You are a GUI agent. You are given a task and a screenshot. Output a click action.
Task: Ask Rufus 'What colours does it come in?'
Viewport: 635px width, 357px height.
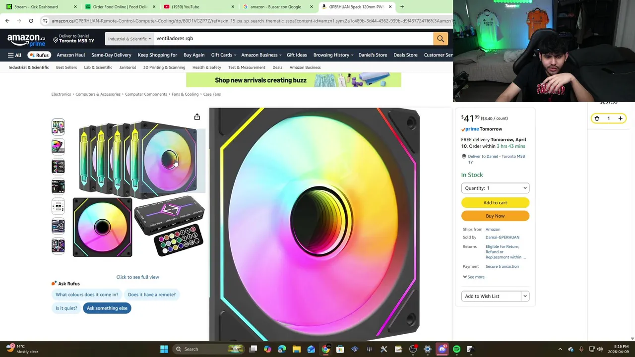pyautogui.click(x=87, y=295)
